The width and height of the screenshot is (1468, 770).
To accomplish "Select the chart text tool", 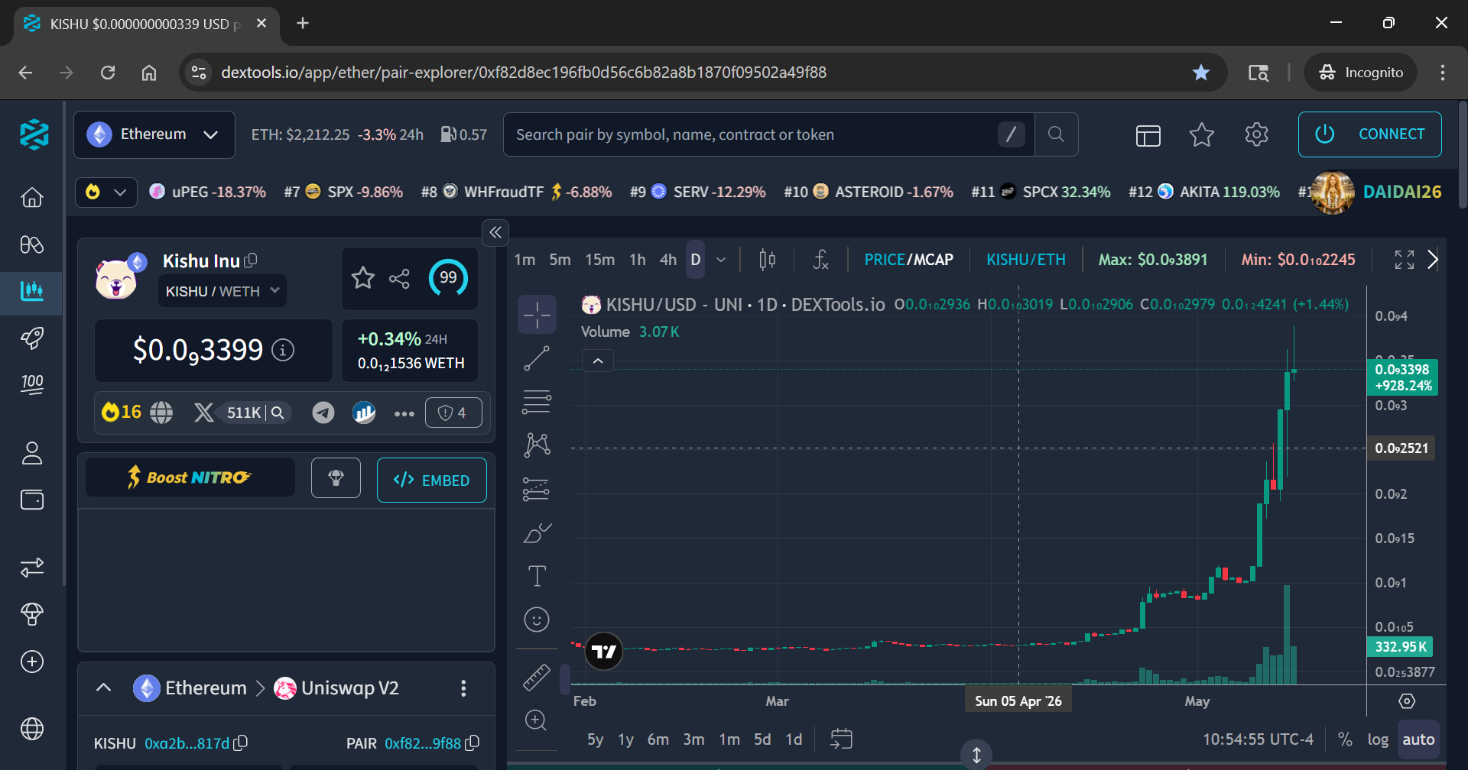I will coord(537,576).
